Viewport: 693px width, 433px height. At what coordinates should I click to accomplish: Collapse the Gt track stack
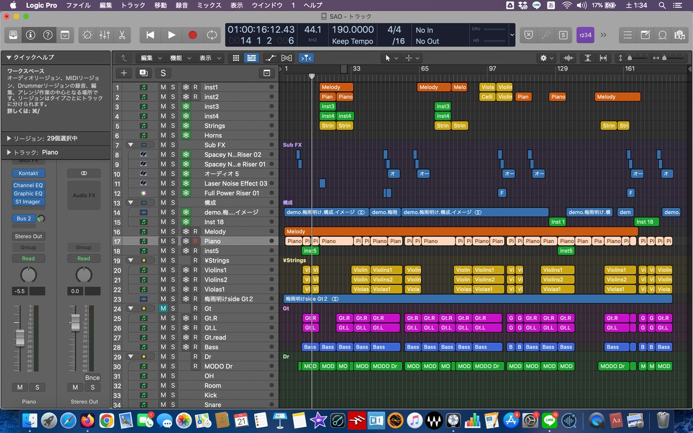[130, 309]
